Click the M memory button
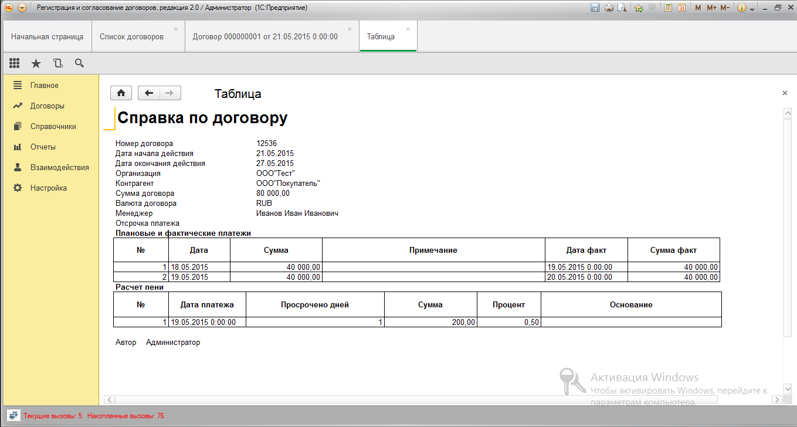This screenshot has height=427, width=797. pyautogui.click(x=698, y=8)
